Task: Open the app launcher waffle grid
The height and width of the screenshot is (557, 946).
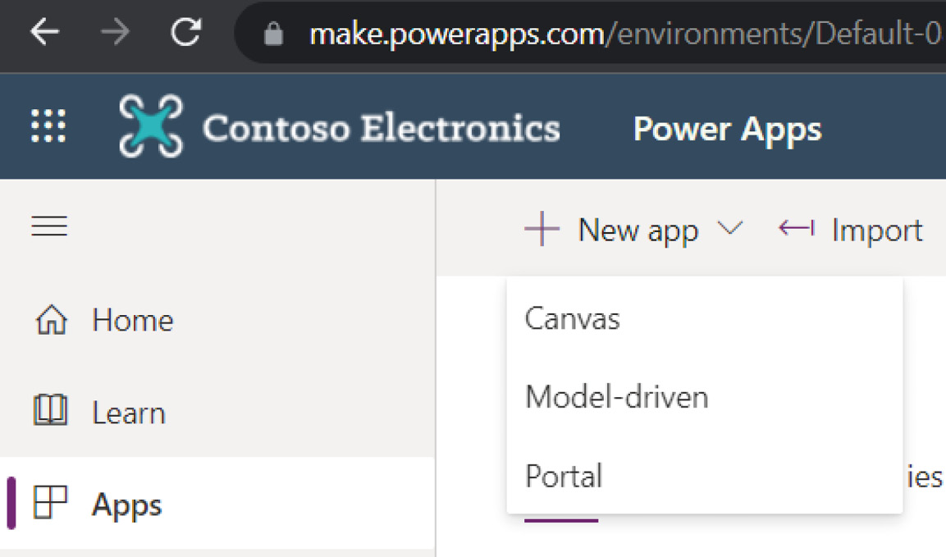Action: 48,126
